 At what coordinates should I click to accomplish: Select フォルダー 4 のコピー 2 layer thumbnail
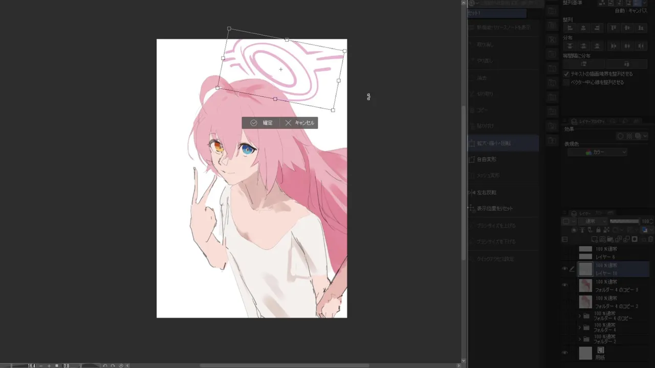585,302
